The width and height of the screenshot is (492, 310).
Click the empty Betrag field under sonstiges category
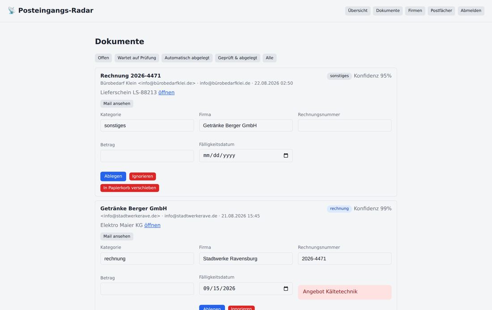147,156
